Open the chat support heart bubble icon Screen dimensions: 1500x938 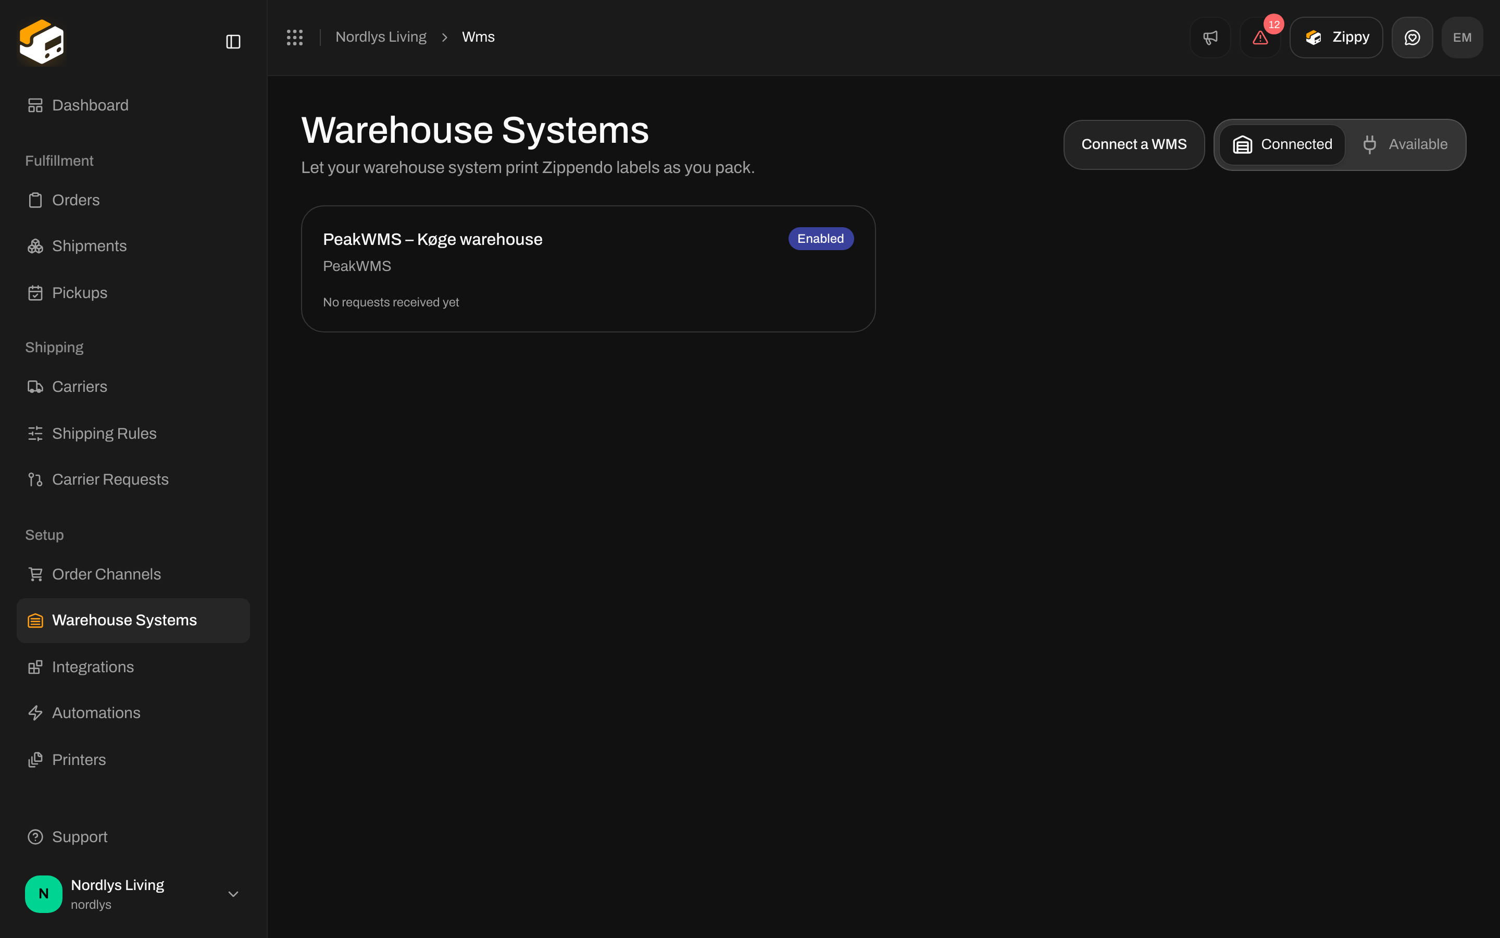(1412, 37)
